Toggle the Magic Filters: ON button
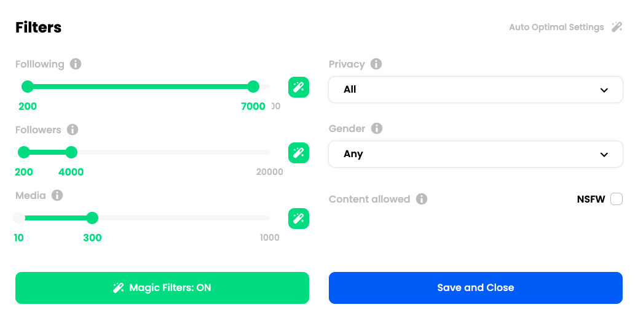Viewport: 638px width, 318px height. pos(162,288)
